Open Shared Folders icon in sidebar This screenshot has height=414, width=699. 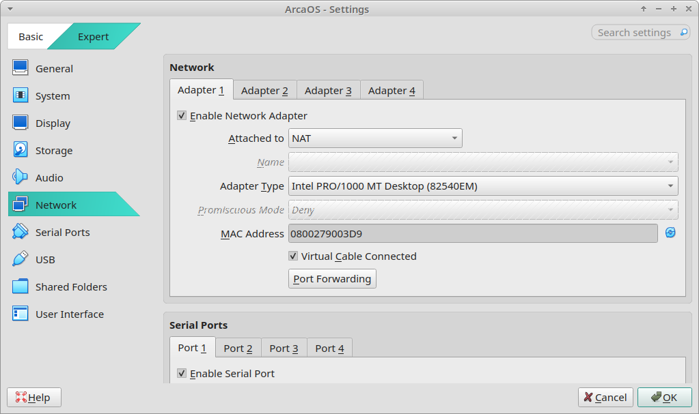(x=20, y=286)
